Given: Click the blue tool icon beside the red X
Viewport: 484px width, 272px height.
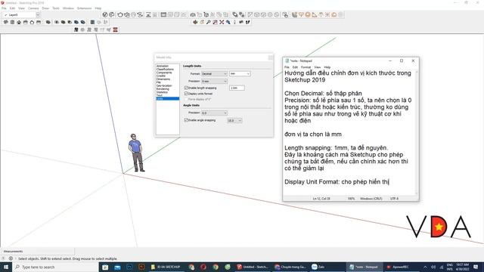Looking at the screenshot, I should click(x=228, y=22).
